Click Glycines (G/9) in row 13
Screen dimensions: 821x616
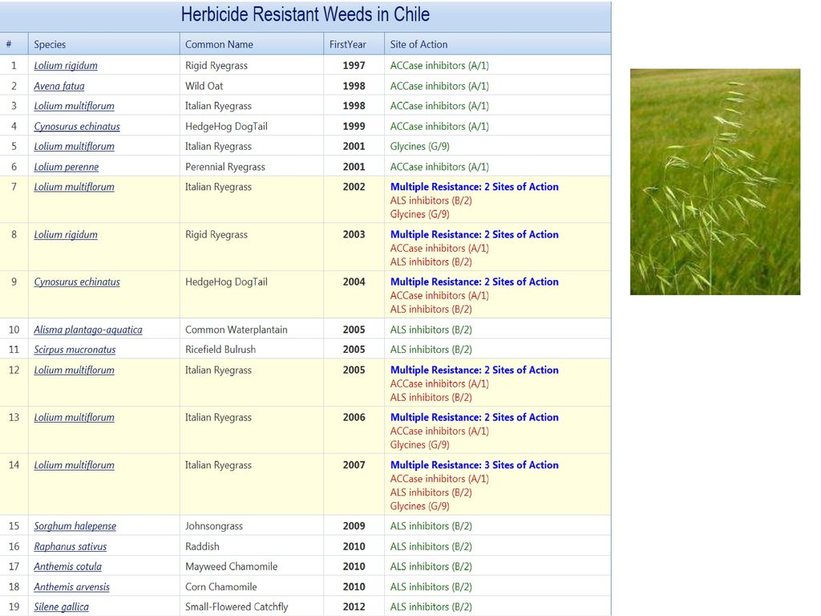coord(419,444)
